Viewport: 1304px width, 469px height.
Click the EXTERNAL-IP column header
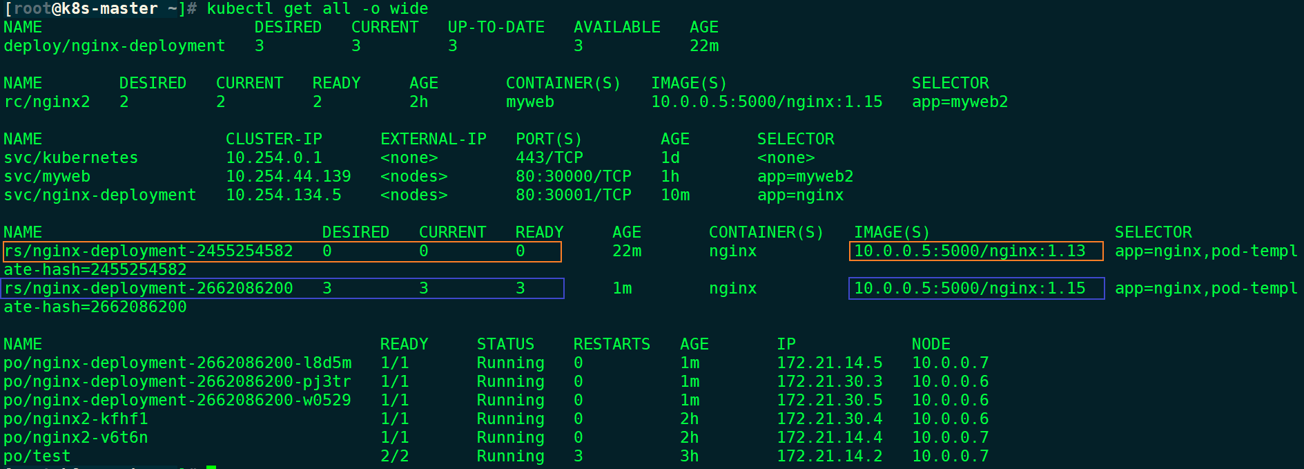[x=433, y=140]
